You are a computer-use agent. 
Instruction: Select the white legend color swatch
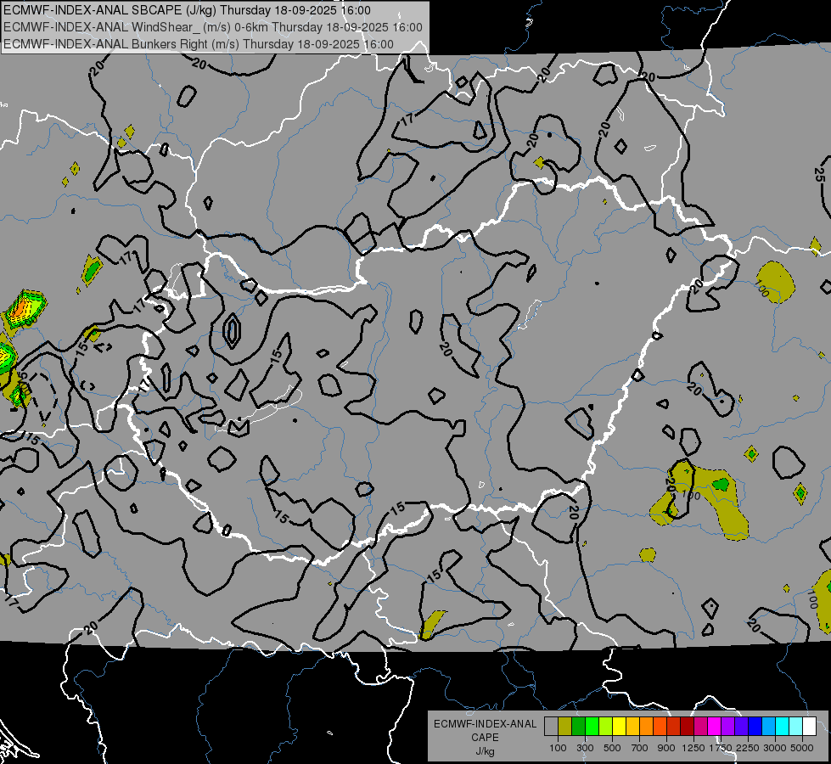coord(809,727)
